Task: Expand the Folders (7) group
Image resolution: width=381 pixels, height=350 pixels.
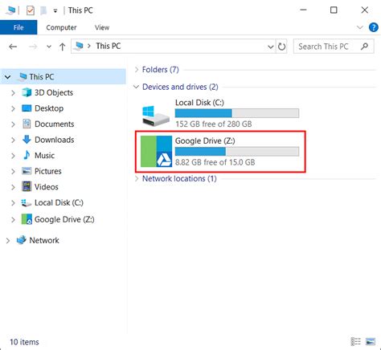Action: (x=137, y=70)
